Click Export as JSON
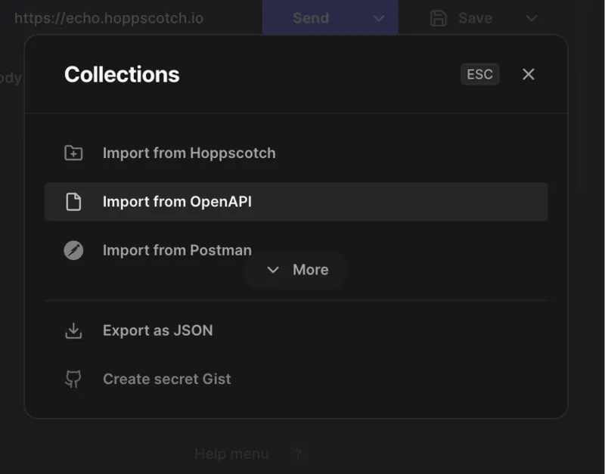Screen dimensions: 605x474 pyautogui.click(x=157, y=330)
